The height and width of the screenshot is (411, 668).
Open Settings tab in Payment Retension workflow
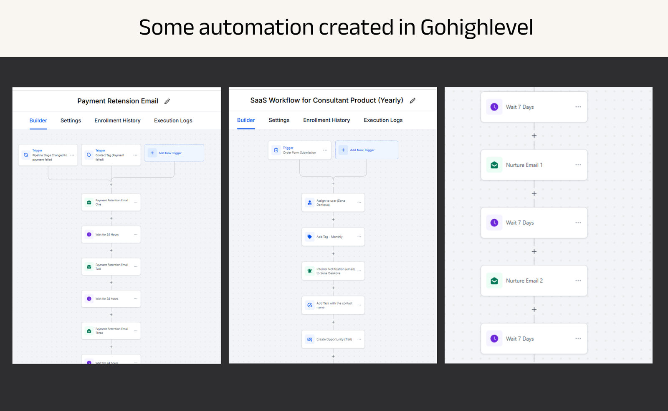tap(71, 120)
